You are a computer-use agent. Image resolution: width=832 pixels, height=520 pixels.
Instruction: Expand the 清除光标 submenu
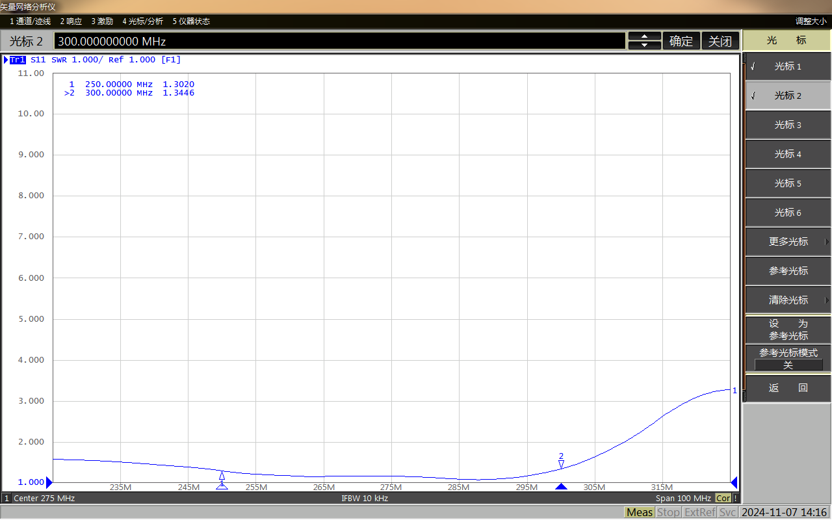tap(787, 300)
